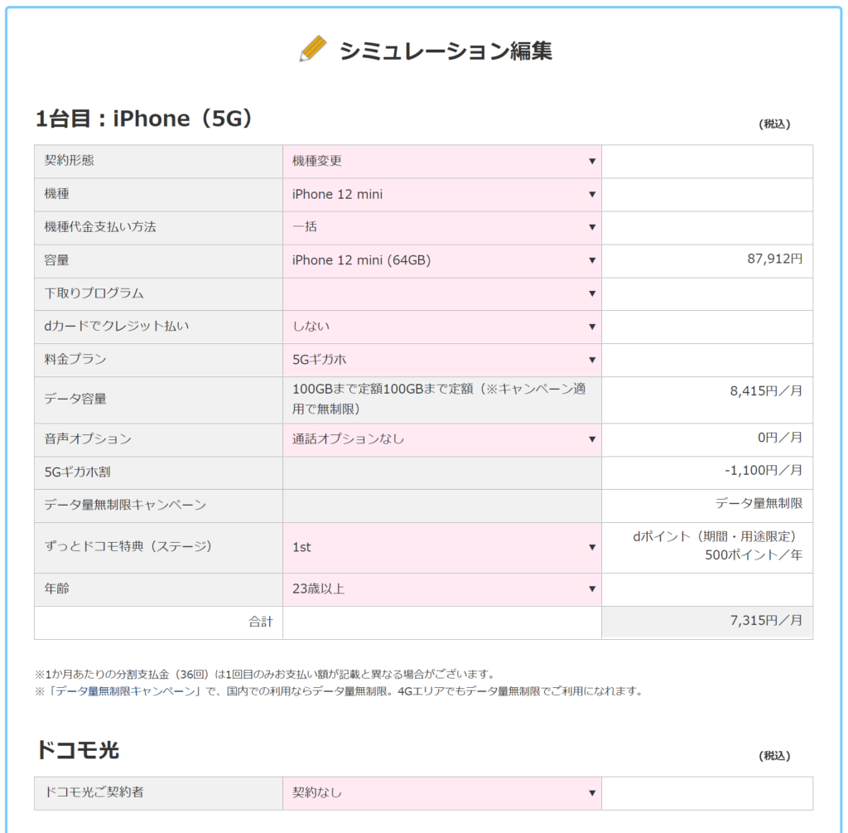Open the ドコモ光ご契約者 dropdown showing 契約なし

pos(442,793)
